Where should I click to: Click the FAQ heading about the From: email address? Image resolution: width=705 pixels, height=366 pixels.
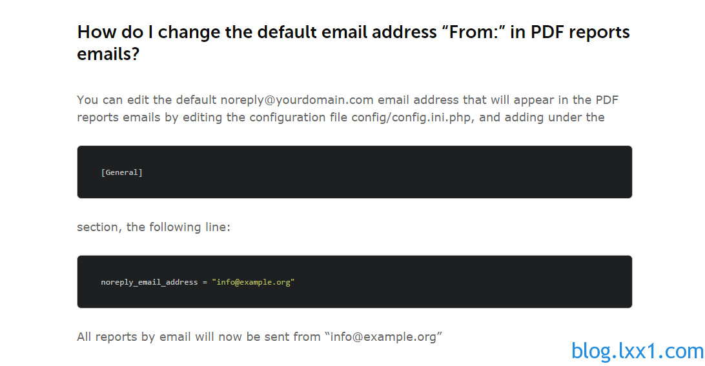353,43
